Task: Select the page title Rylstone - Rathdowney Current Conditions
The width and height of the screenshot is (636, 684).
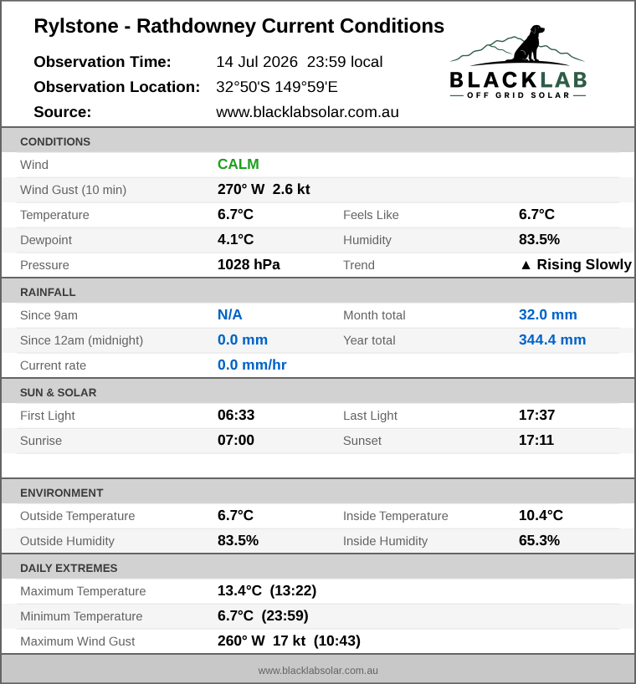Action: tap(238, 26)
